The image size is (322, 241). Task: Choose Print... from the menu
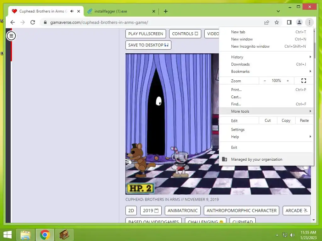click(x=266, y=89)
